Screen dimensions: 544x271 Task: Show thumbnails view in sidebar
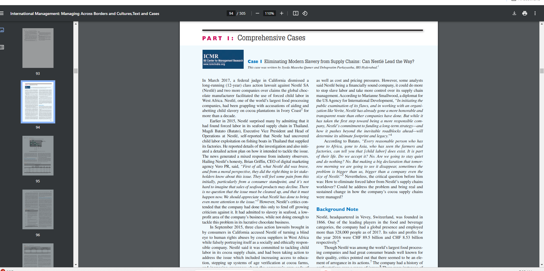tap(2, 30)
